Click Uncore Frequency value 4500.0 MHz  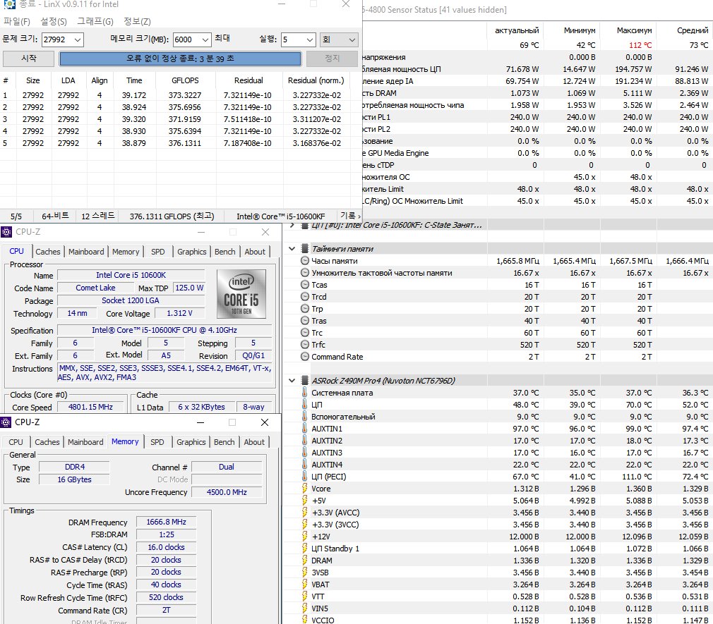click(227, 492)
